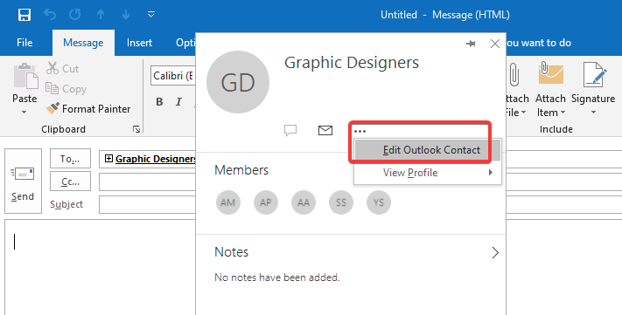622x315 pixels.
Task: Open the Customize Quick Access Toolbar dropdown
Action: tap(150, 15)
